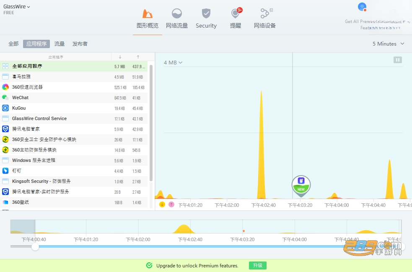The width and height of the screenshot is (412, 272).
Task: Click the NEW app event marker
Action: pyautogui.click(x=301, y=186)
